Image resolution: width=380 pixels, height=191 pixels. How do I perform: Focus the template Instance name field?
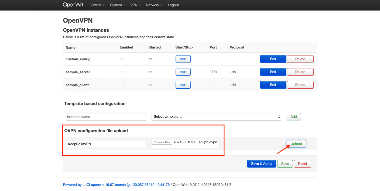pyautogui.click(x=106, y=117)
